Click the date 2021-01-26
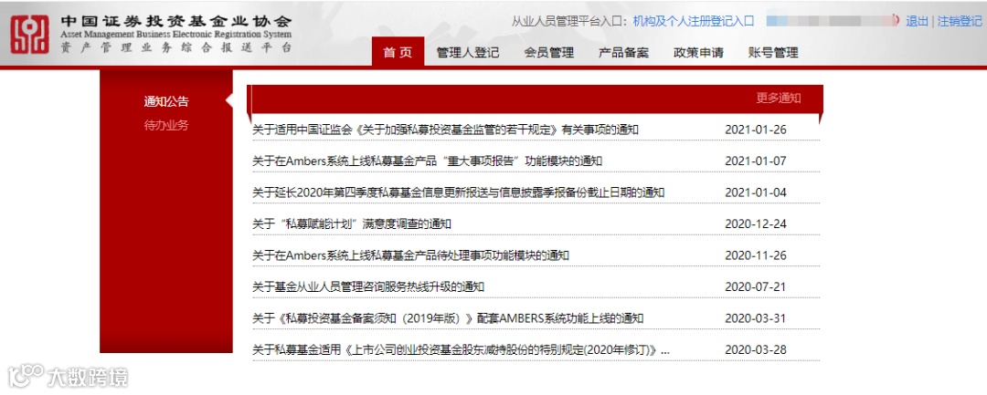 tap(756, 130)
